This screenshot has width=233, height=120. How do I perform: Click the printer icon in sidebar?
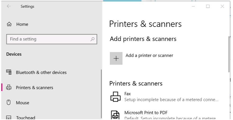[9, 87]
